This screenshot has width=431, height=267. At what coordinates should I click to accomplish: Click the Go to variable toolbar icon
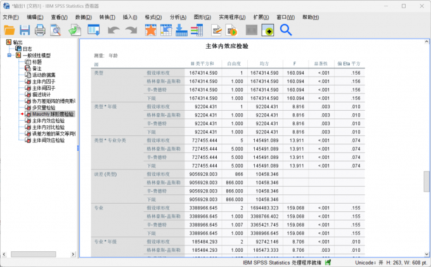[181, 30]
